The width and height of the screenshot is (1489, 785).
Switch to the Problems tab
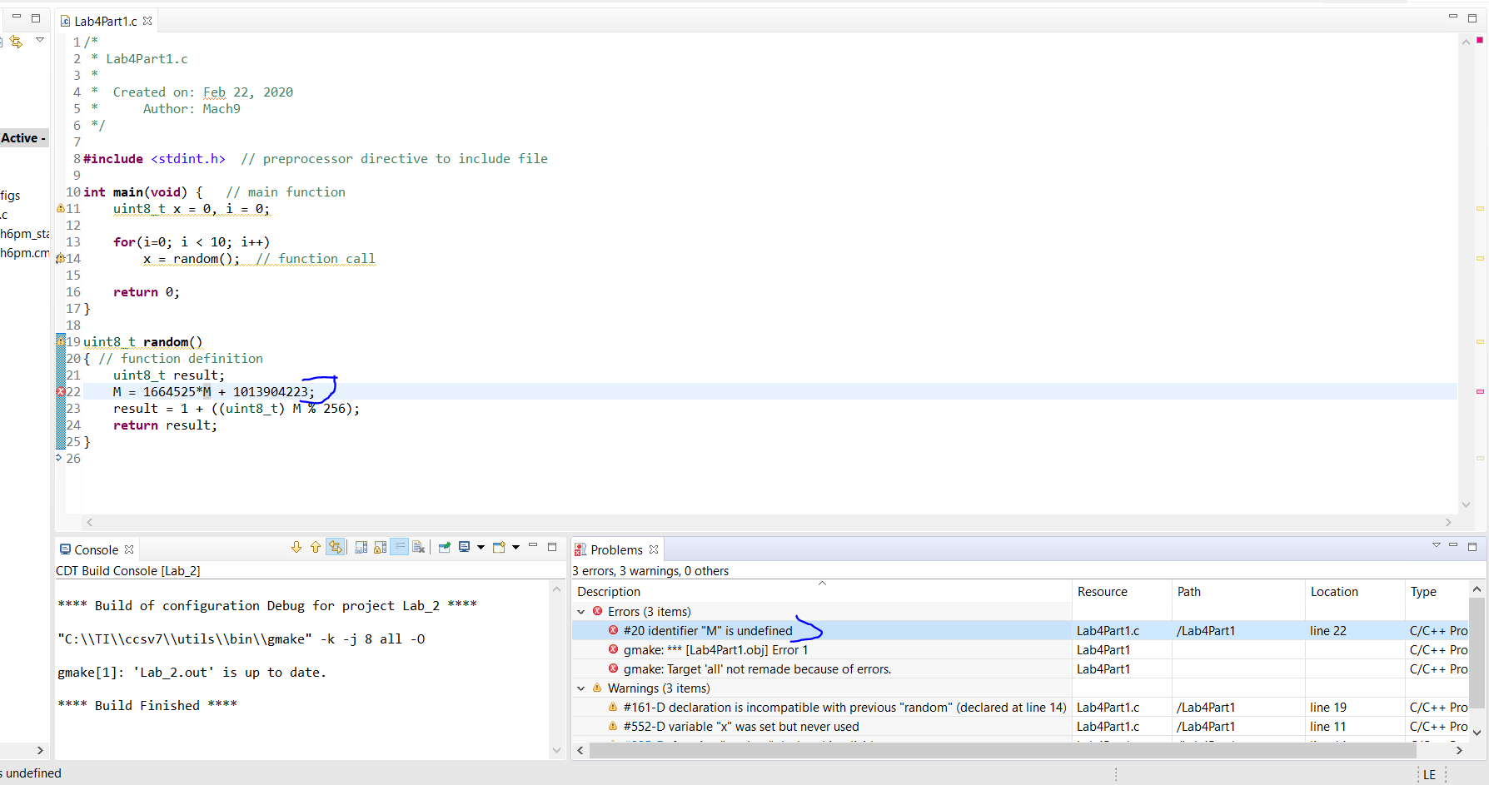point(616,549)
